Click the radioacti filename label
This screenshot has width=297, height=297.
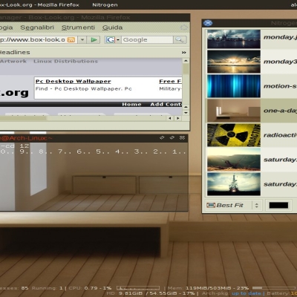tap(280, 135)
